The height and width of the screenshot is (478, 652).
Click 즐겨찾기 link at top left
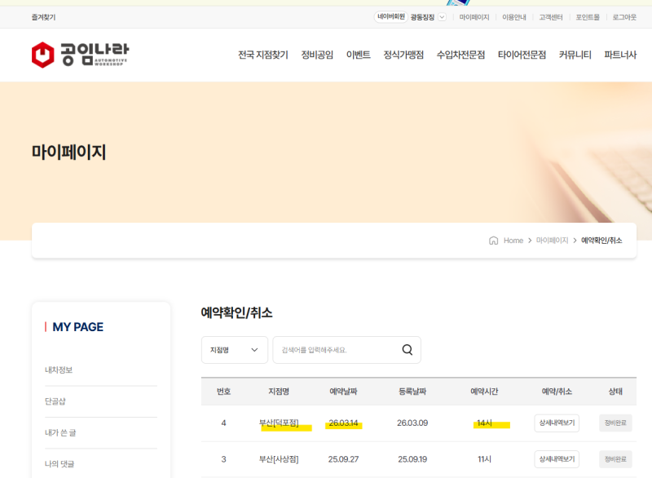point(44,17)
